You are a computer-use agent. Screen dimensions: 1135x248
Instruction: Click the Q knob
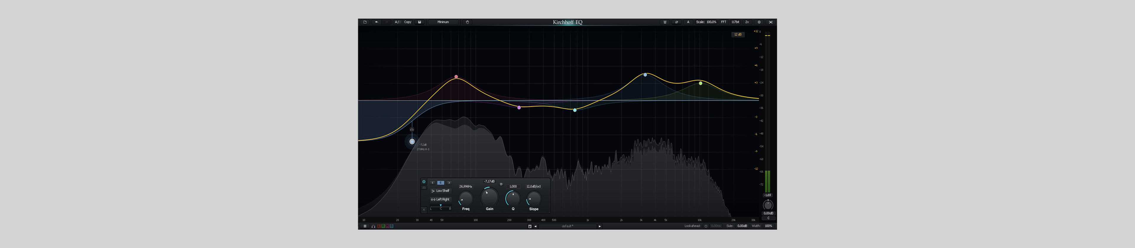tap(513, 199)
